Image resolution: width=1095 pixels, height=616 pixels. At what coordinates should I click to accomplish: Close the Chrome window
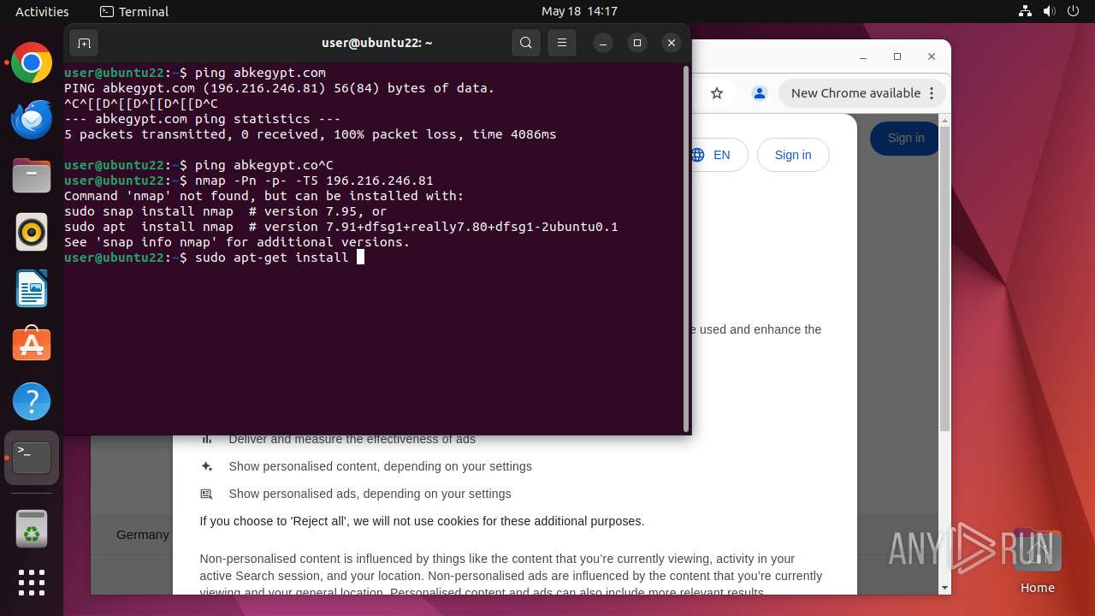932,56
